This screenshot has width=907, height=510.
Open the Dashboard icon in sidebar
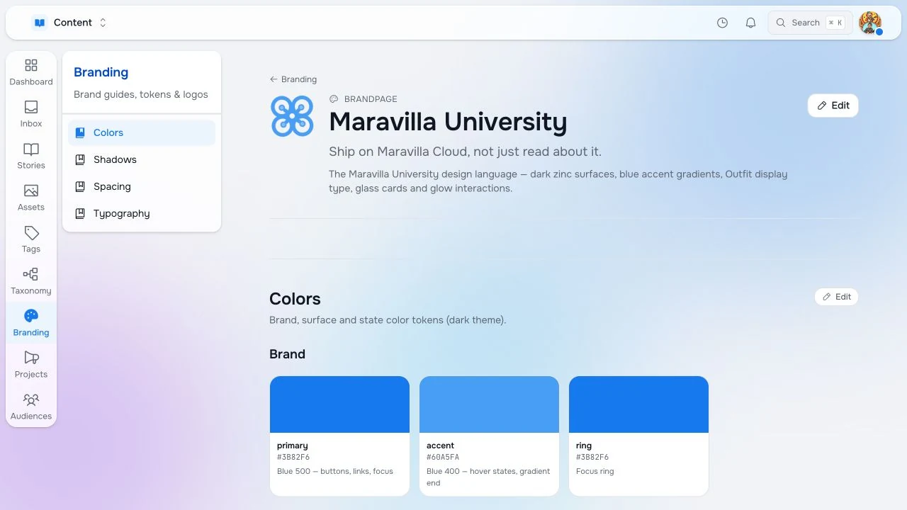tap(31, 65)
